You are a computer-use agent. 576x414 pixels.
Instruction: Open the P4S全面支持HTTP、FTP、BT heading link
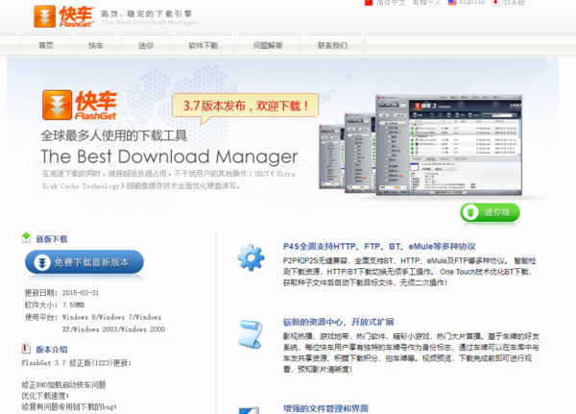(x=379, y=246)
